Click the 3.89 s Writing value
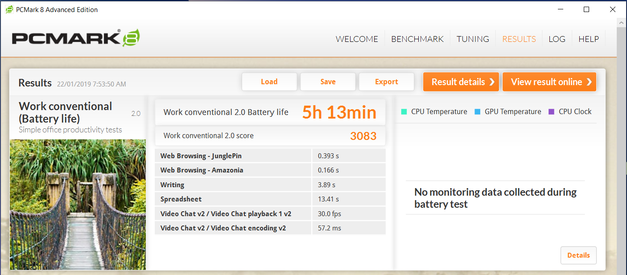Image resolution: width=627 pixels, height=275 pixels. (326, 185)
